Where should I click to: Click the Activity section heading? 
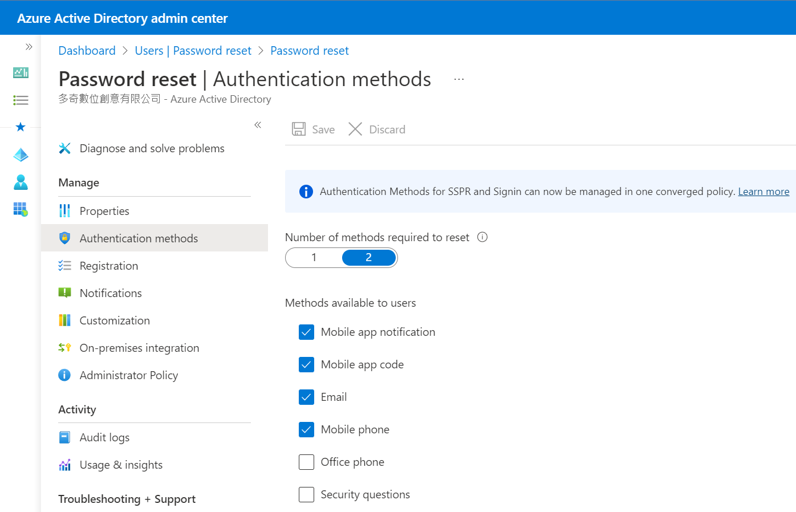click(x=77, y=409)
